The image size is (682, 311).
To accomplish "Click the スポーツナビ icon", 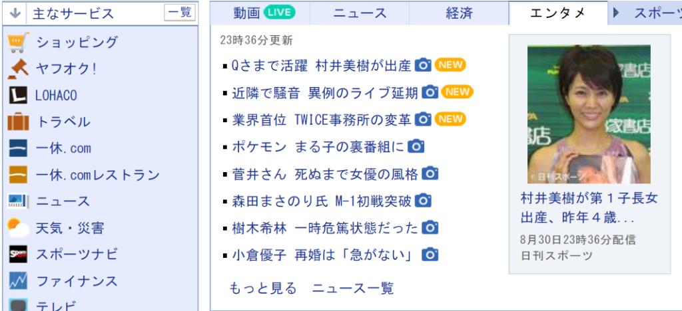I will 18,254.
